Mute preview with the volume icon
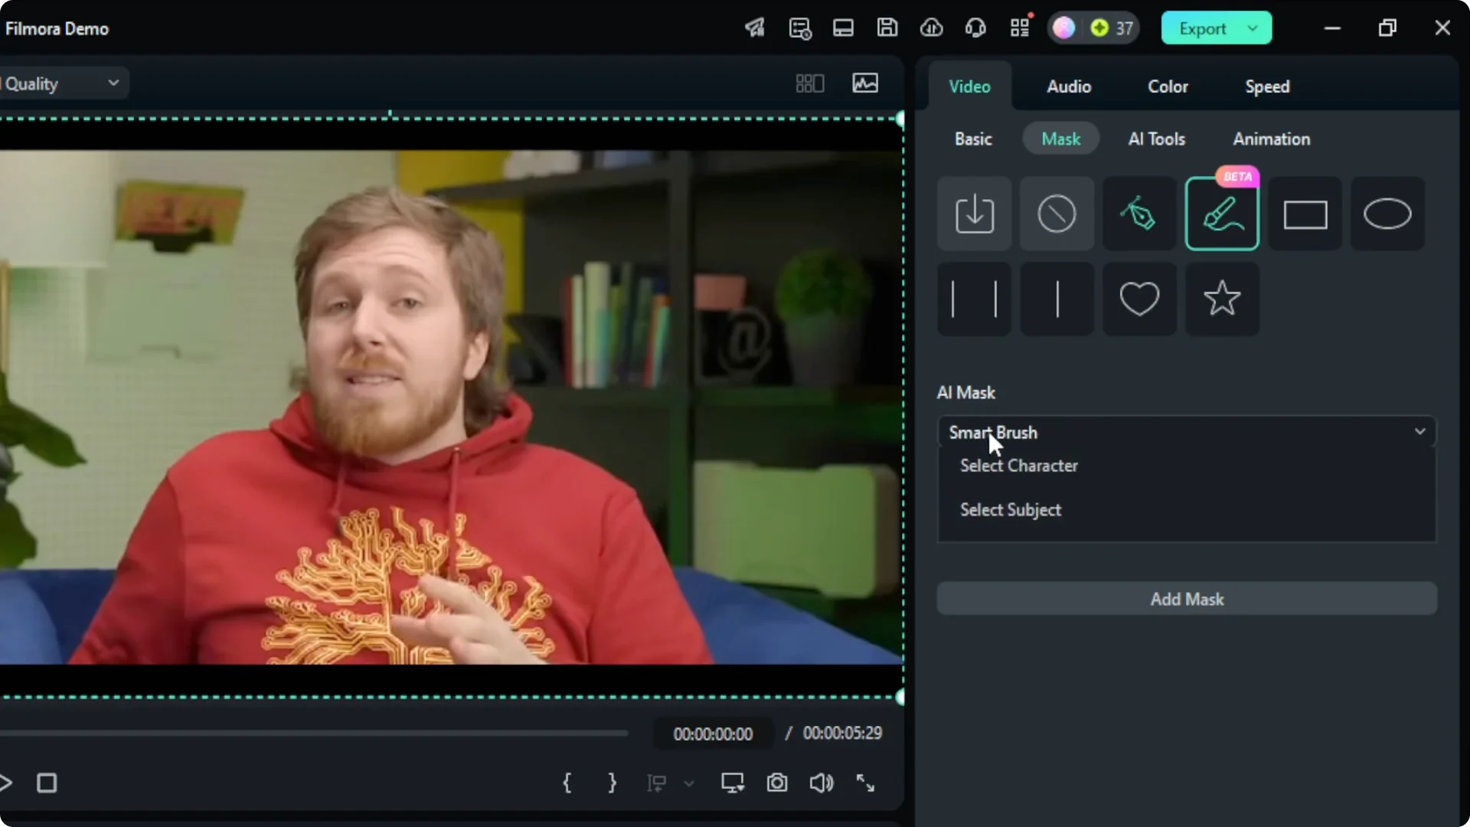The width and height of the screenshot is (1470, 827). point(821,783)
